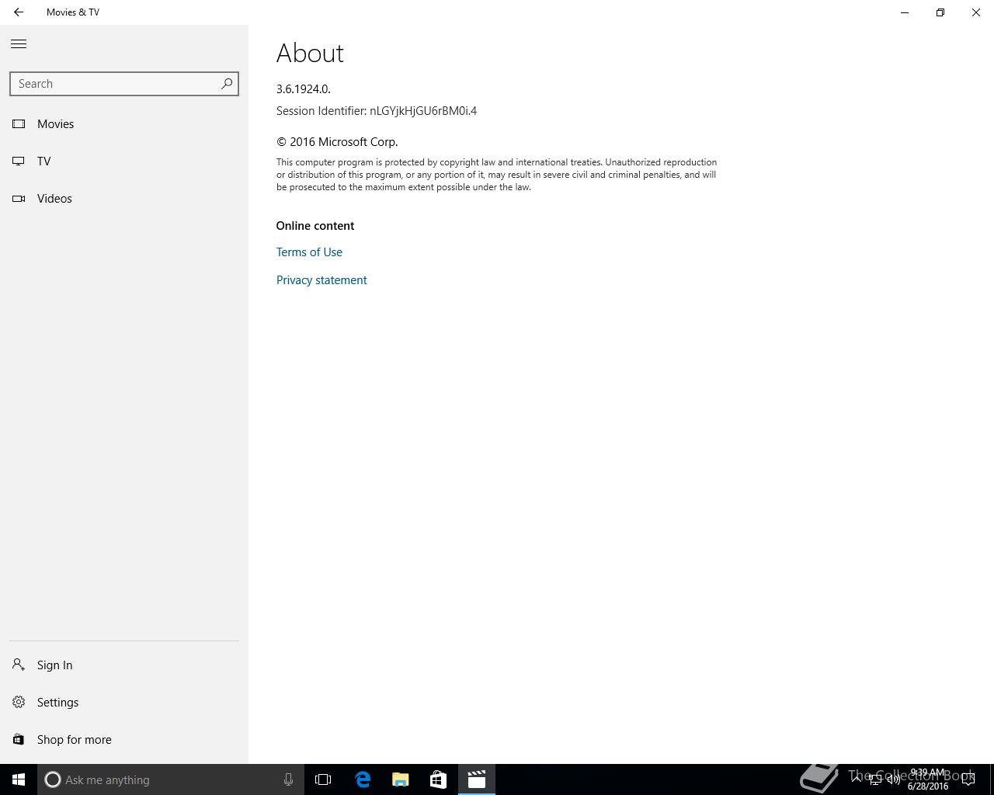Screen dimensions: 994x795
Task: Launch Microsoft Edge from the taskbar
Action: pos(363,779)
